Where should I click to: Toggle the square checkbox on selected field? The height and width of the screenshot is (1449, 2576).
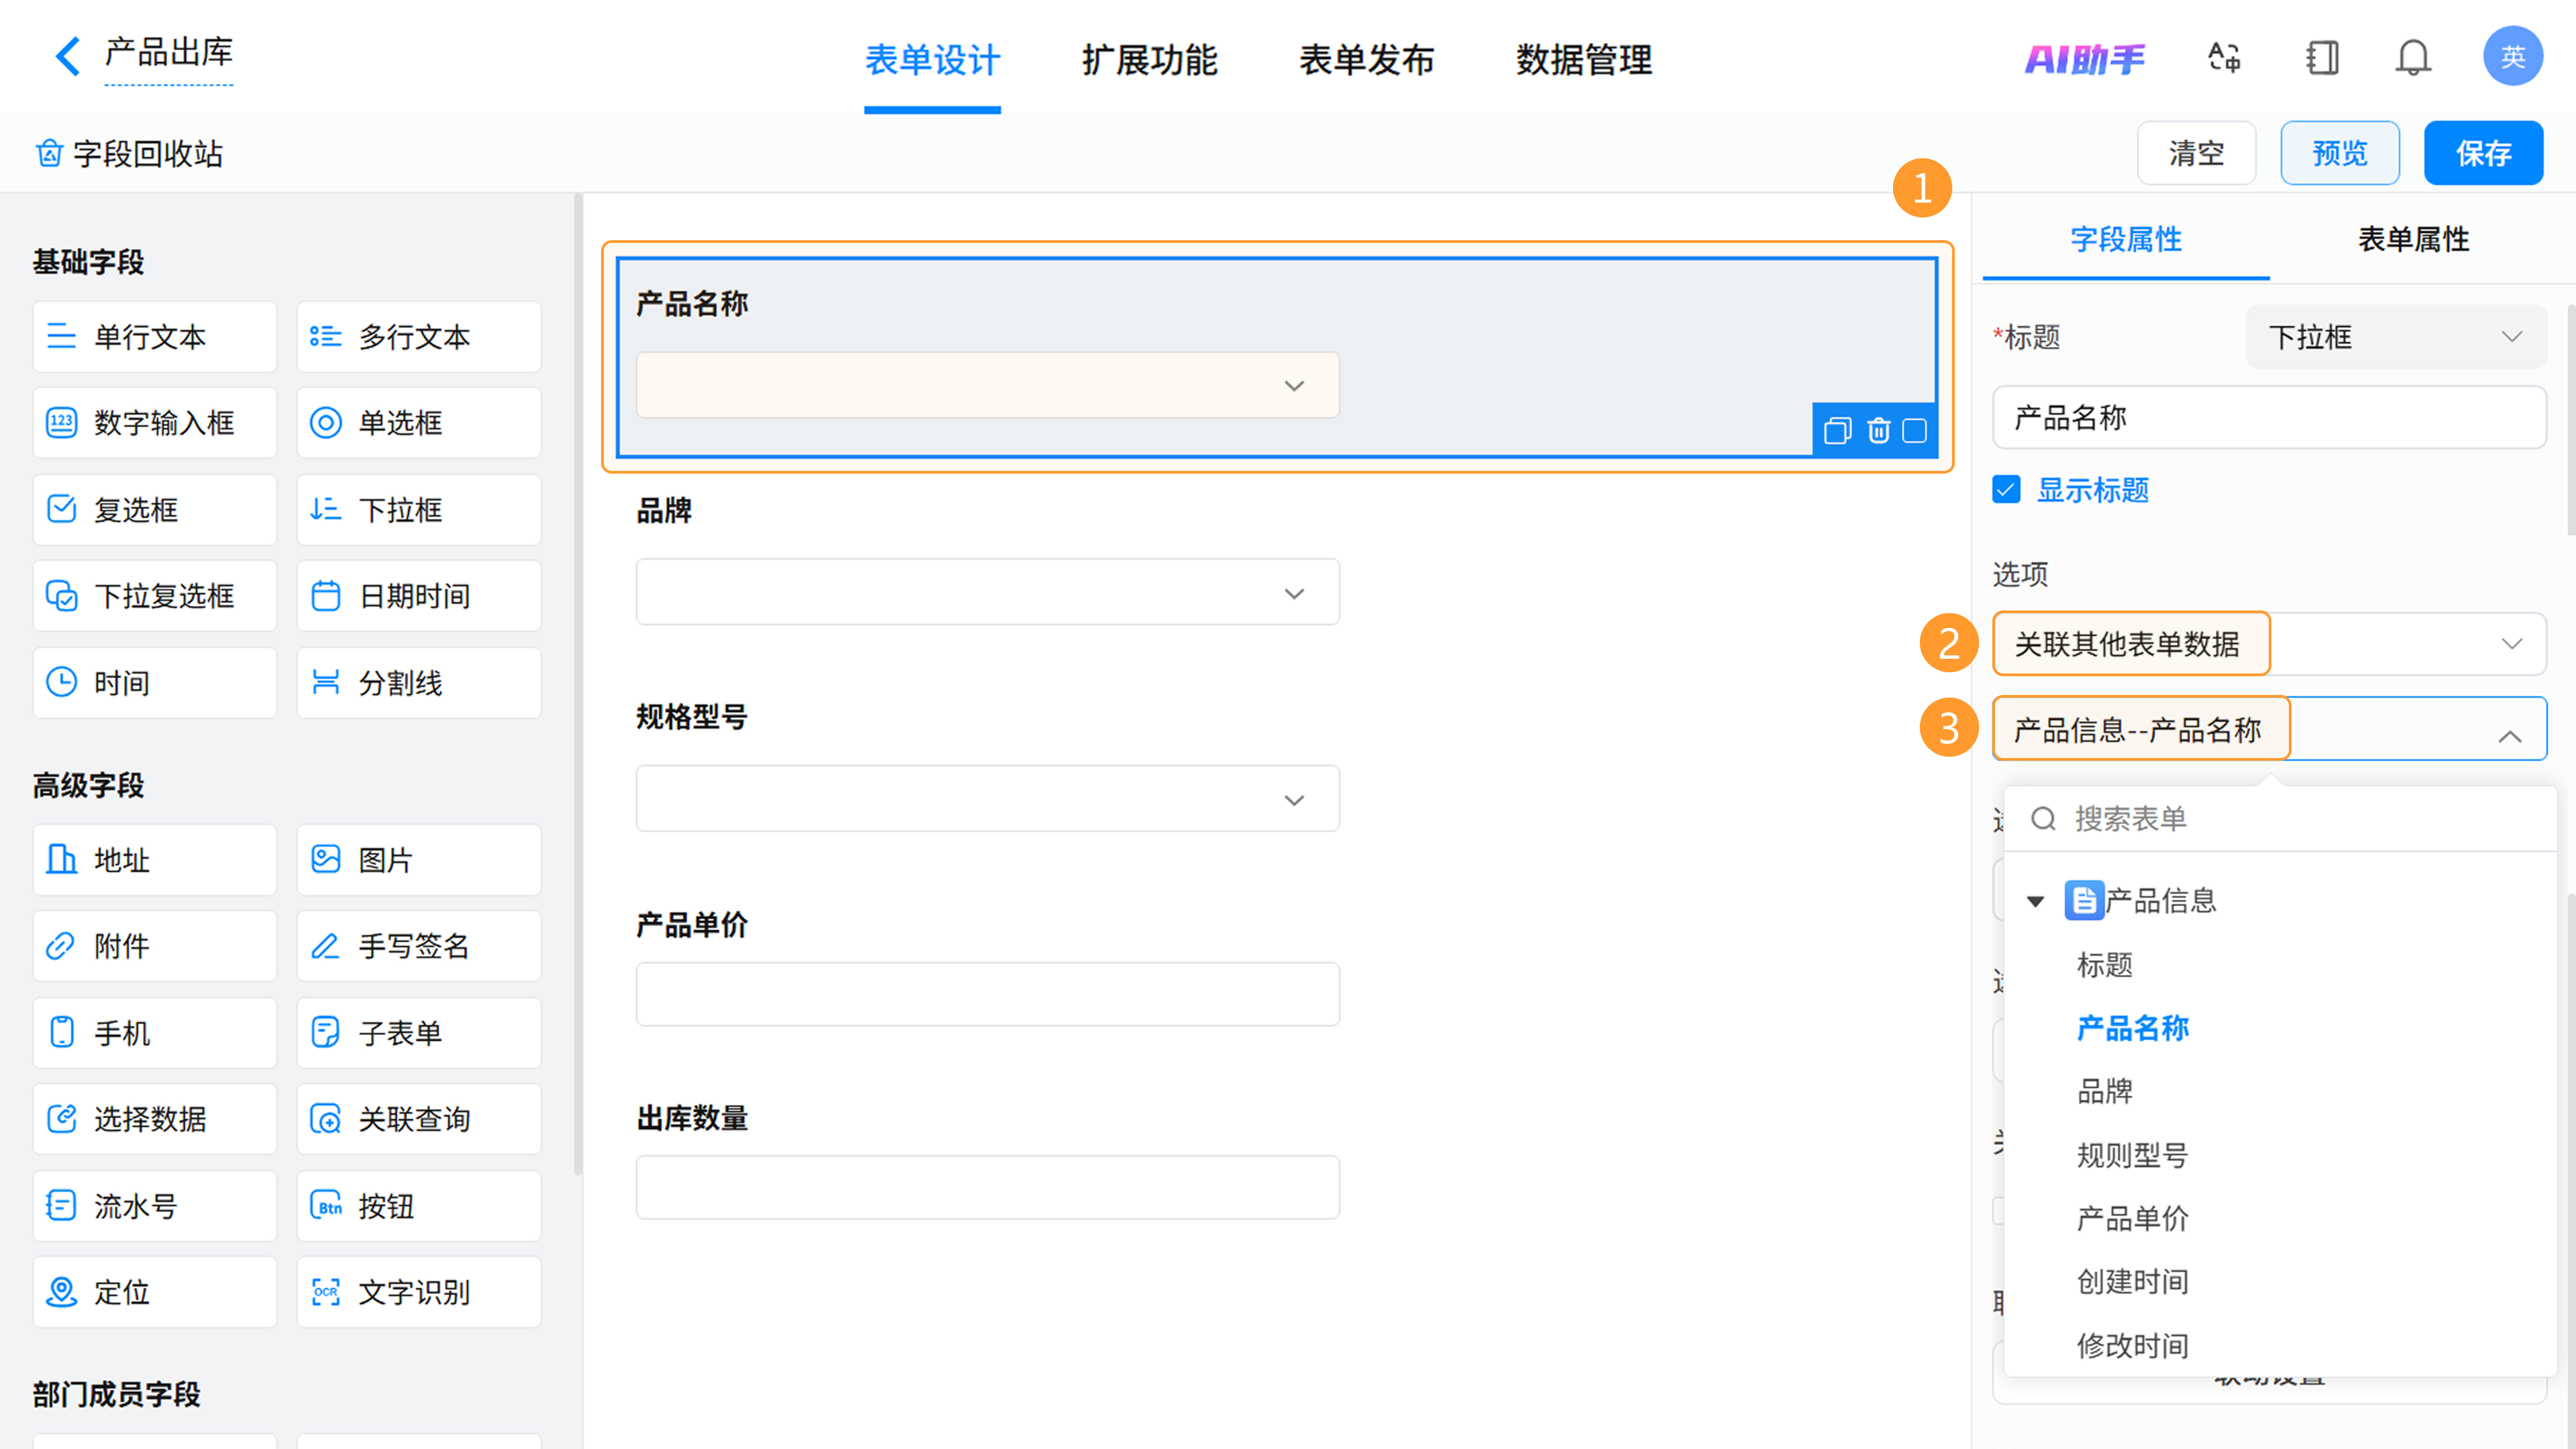click(1914, 430)
